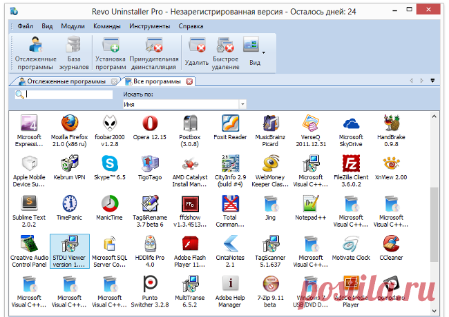Open the Модули menu

pos(72,26)
